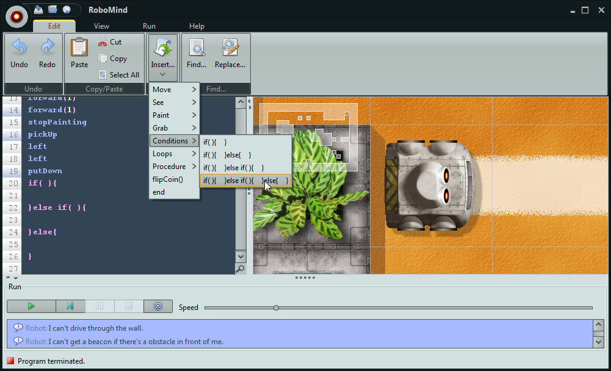The height and width of the screenshot is (371, 611).
Task: Switch to the View tab
Action: click(x=101, y=26)
